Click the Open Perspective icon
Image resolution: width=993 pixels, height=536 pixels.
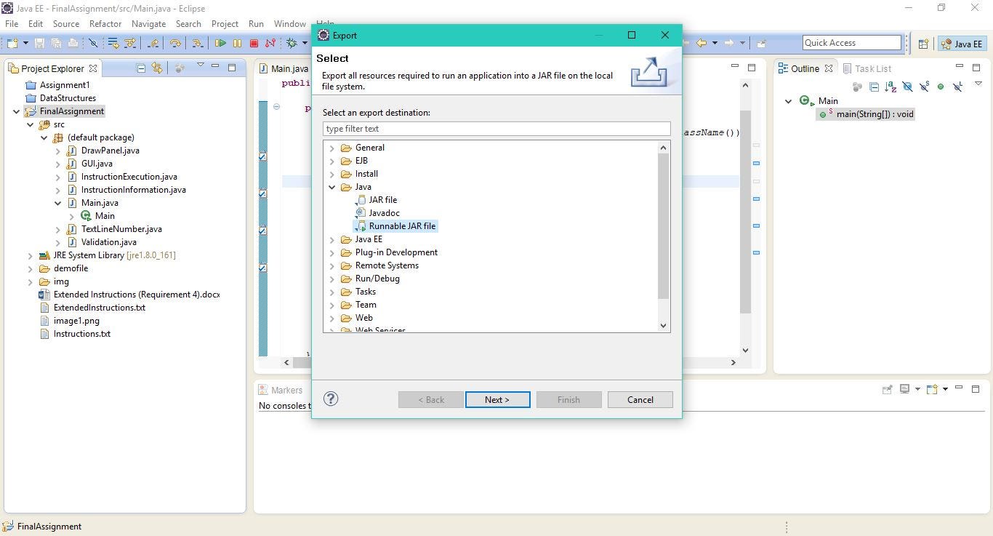coord(923,44)
